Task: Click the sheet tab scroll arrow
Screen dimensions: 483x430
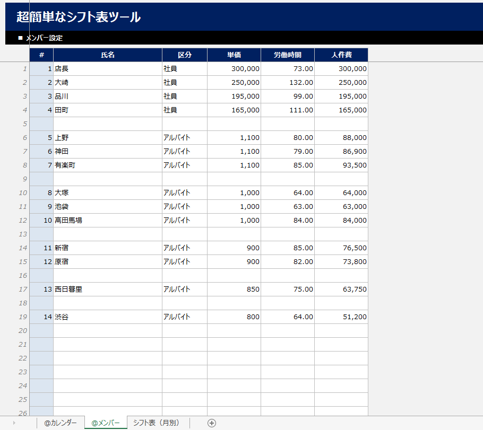Action: pyautogui.click(x=14, y=423)
